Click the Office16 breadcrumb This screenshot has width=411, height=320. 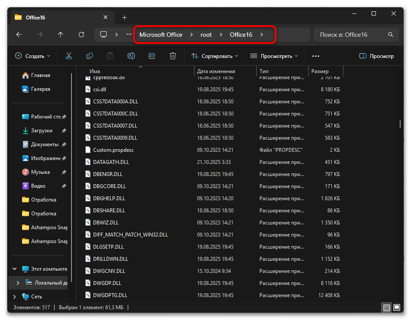point(241,35)
